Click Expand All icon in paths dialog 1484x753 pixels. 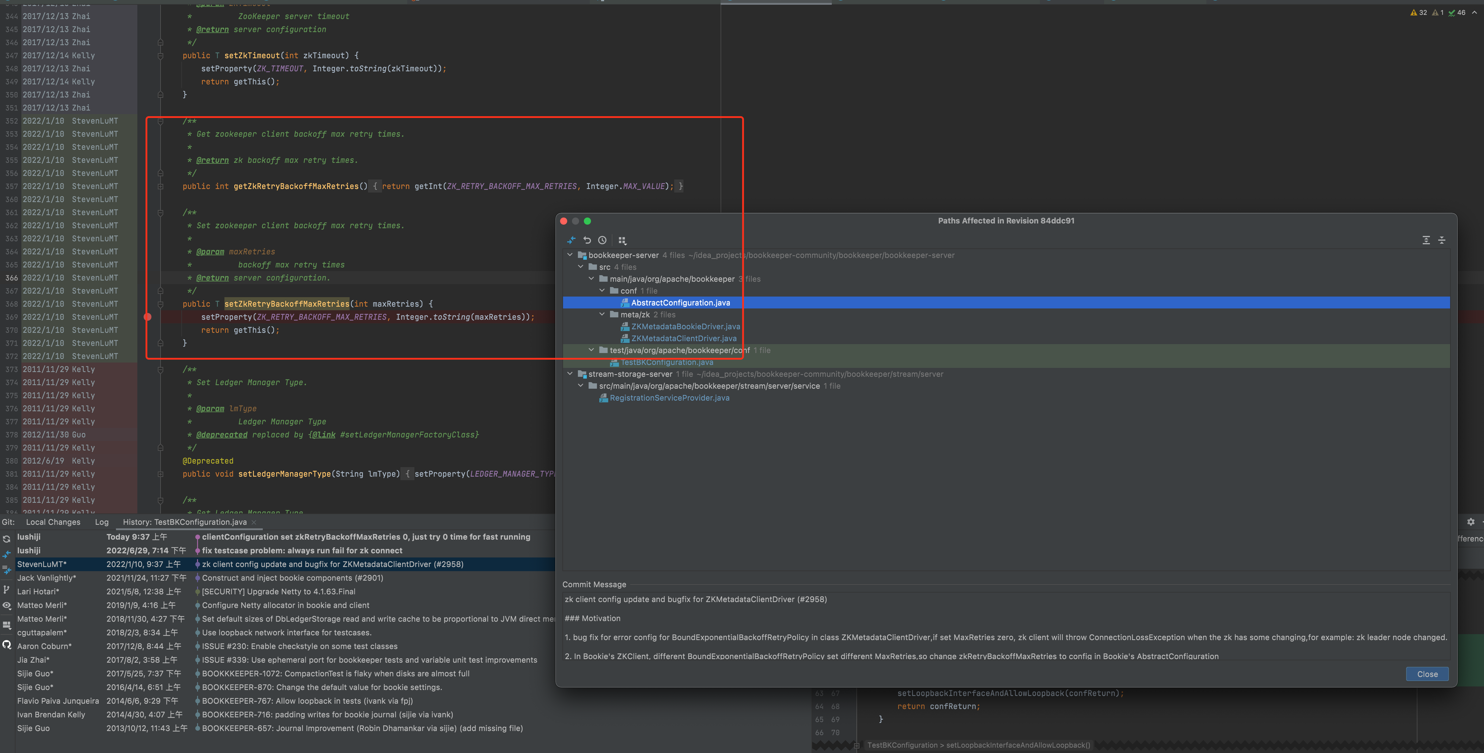point(1426,240)
